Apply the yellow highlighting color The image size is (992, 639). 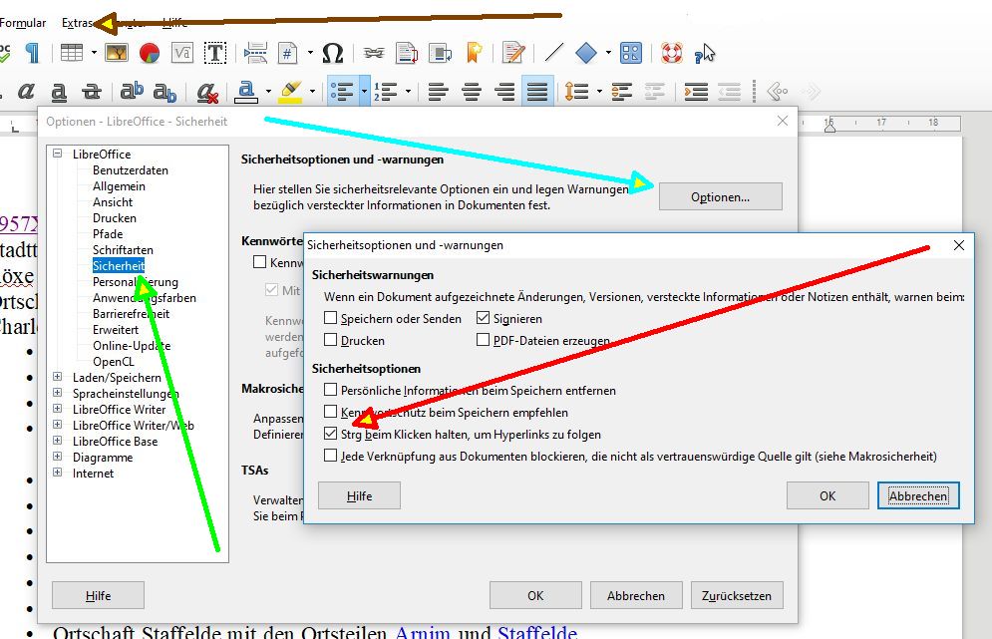290,92
